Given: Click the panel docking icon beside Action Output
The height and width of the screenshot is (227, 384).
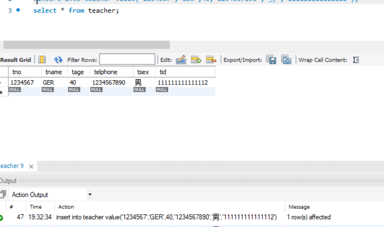Looking at the screenshot, I should (3, 195).
